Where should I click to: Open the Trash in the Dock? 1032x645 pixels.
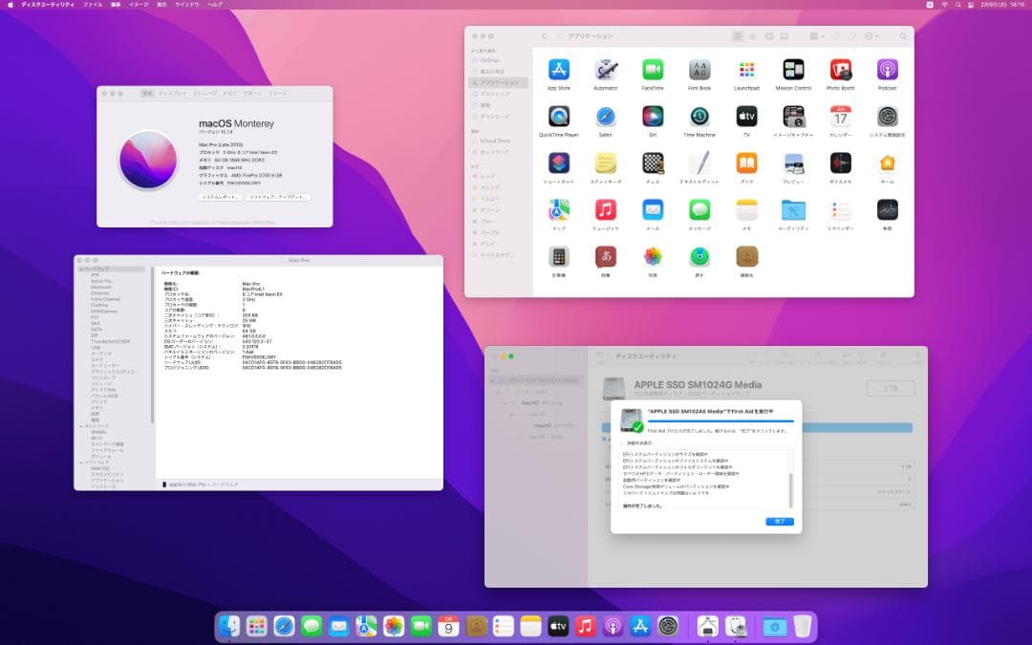[803, 626]
